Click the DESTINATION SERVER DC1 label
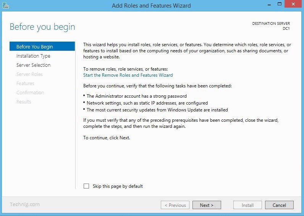Screen dimensions: 304x216 (271, 26)
